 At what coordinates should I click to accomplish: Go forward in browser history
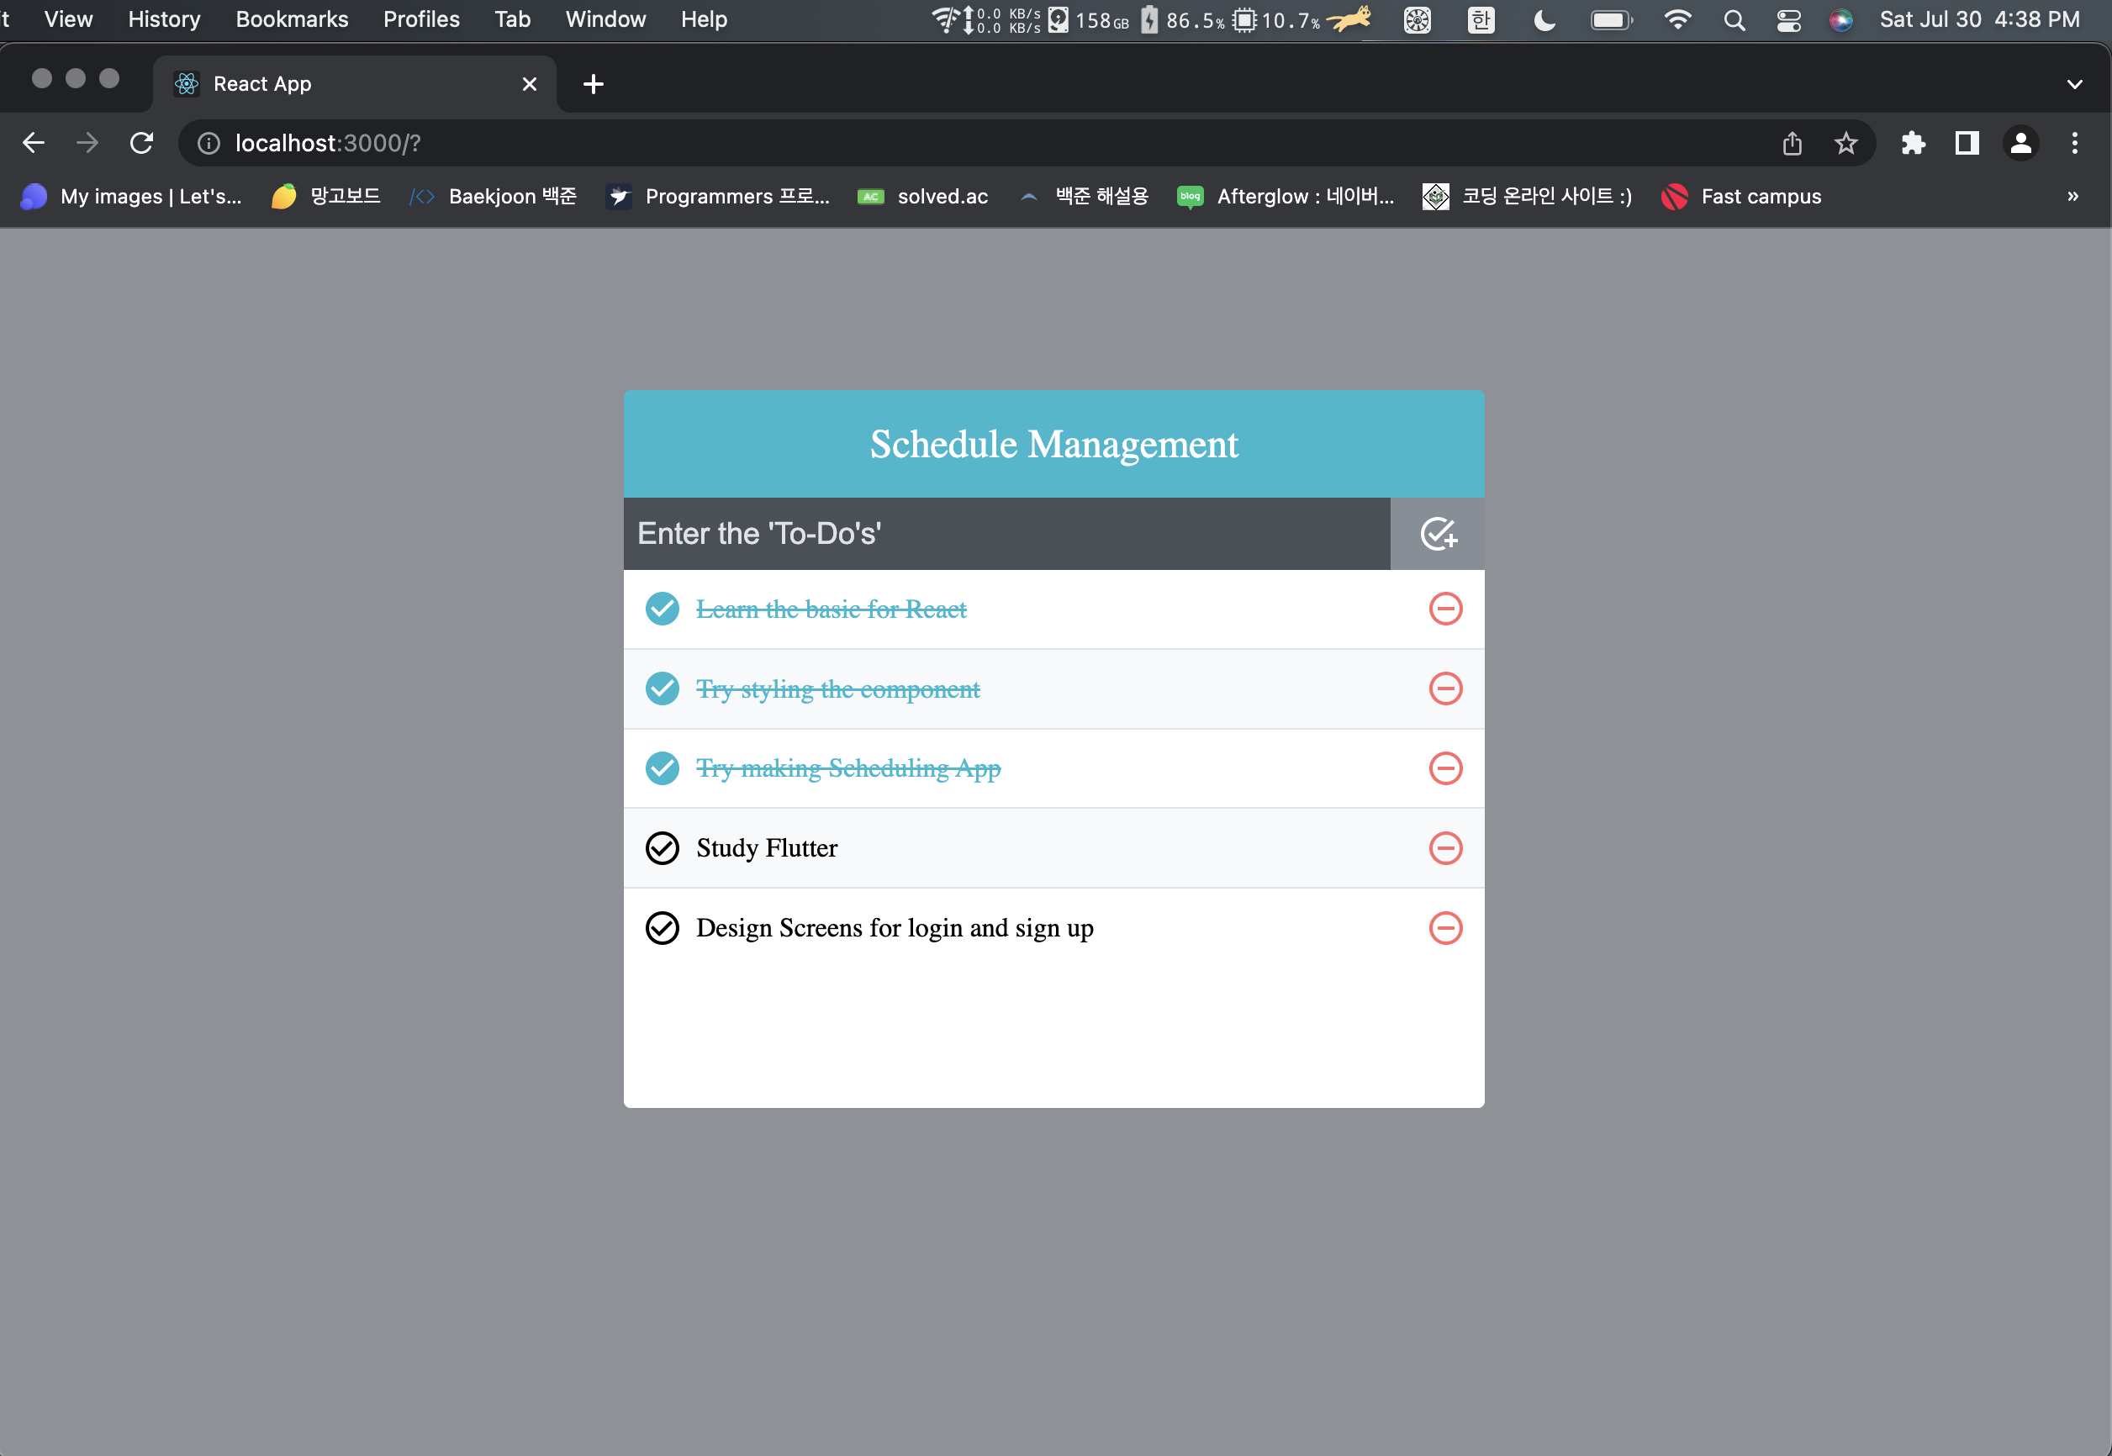[87, 143]
